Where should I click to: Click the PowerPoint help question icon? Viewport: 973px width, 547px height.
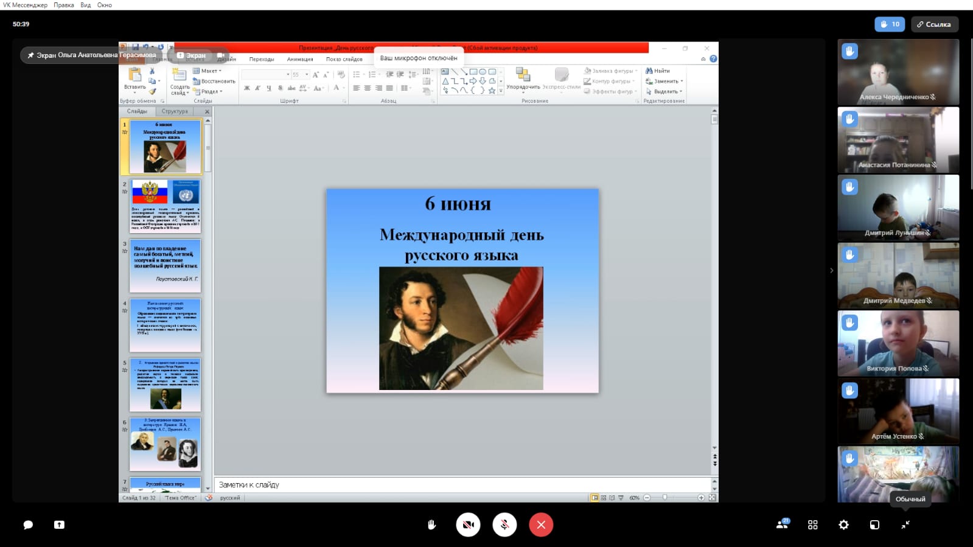[x=713, y=59]
